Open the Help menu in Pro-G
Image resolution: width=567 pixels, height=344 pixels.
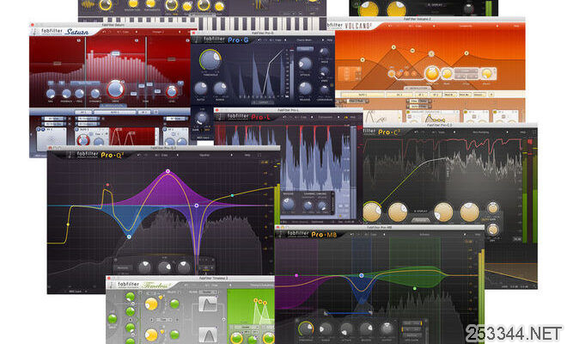tap(329, 40)
